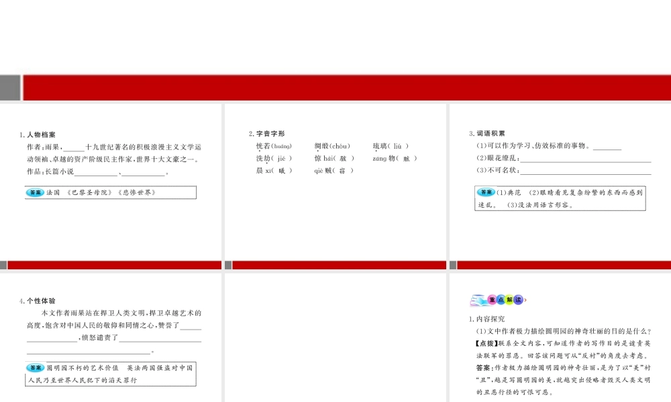Image resolution: width=671 pixels, height=402 pixels.
Task: Click the 答案 badge in 词语积累 slide
Action: [486, 192]
